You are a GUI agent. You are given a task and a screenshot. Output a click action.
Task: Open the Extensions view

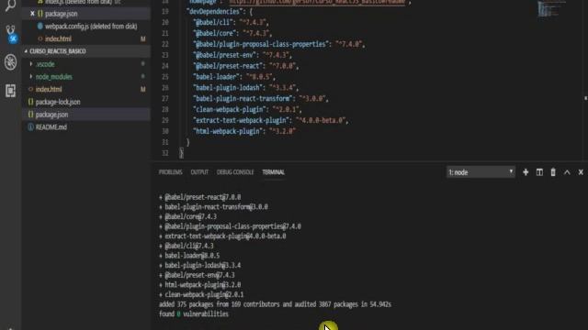pyautogui.click(x=10, y=91)
